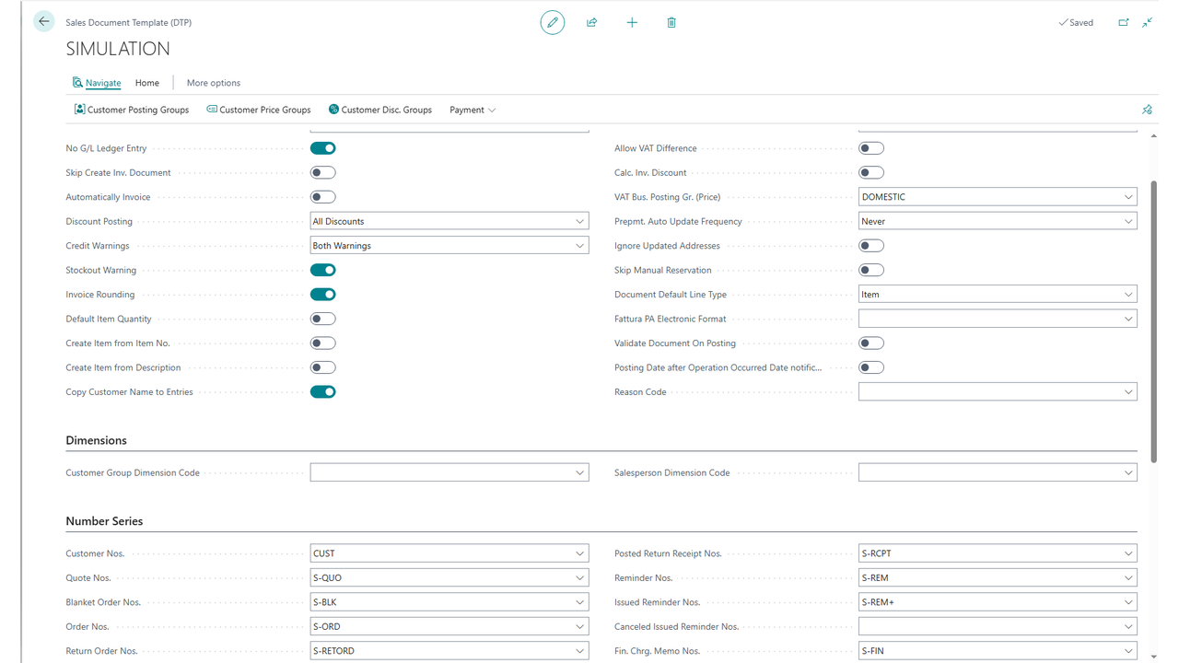Enable Calc. Inv. Discount switch
1179x663 pixels.
click(x=871, y=172)
